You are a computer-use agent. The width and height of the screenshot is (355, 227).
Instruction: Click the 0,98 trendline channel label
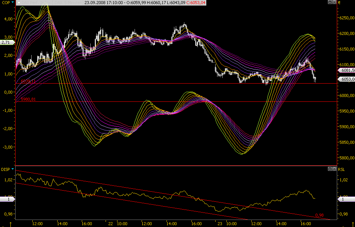(x=319, y=215)
